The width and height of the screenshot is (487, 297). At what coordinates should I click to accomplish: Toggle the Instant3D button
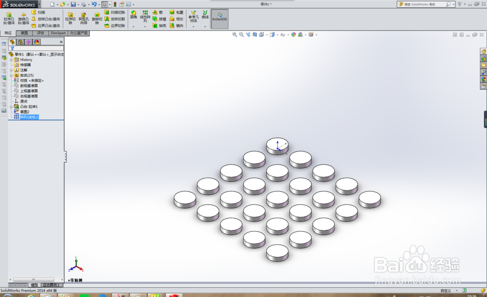point(220,19)
